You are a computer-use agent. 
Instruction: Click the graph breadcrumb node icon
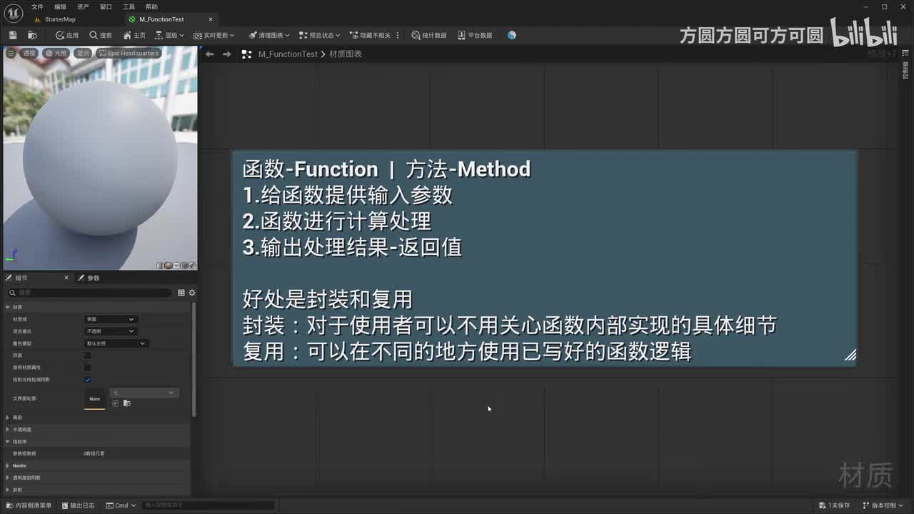[246, 54]
